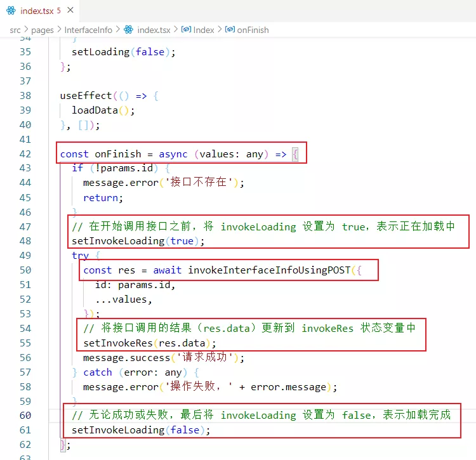Click the try keyword on line 49
Image resolution: width=476 pixels, height=460 pixels.
coord(80,256)
